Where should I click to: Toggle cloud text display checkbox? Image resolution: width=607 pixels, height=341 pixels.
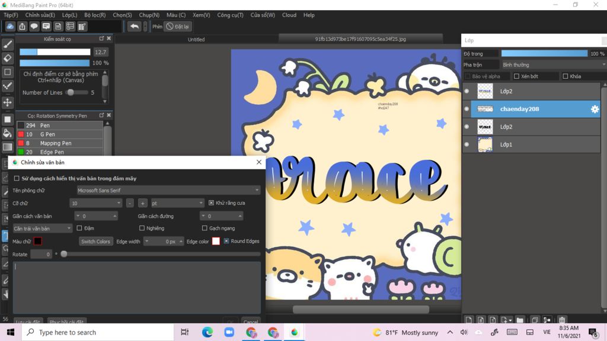click(x=17, y=178)
